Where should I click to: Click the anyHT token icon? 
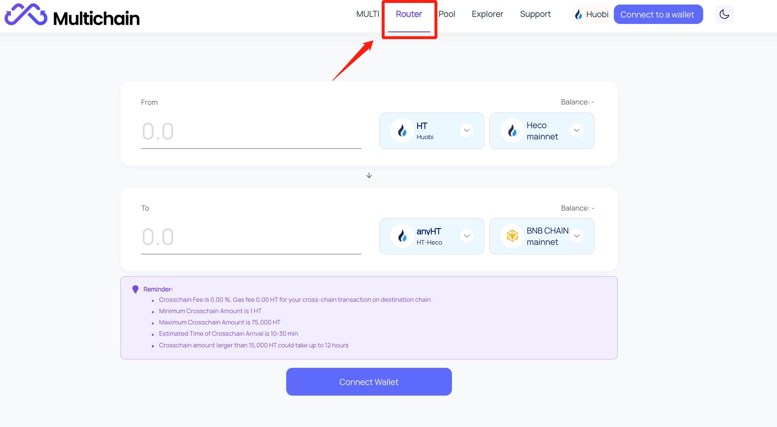(402, 236)
